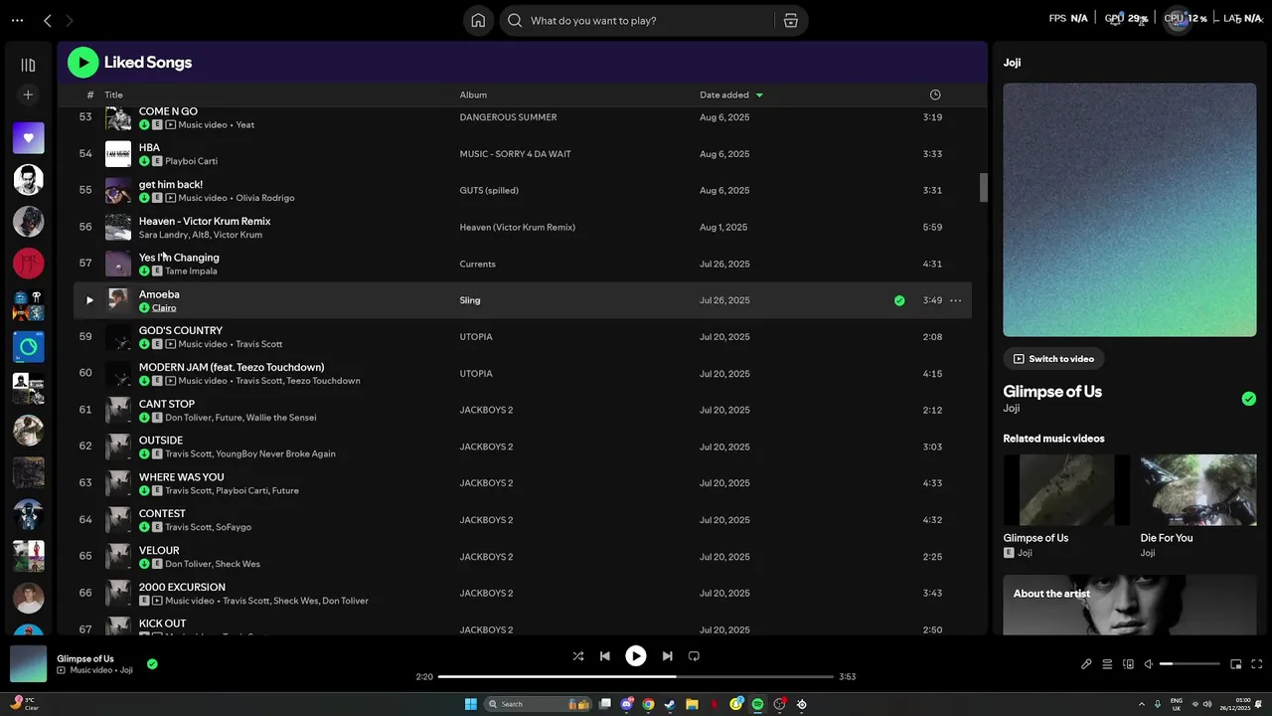The height and width of the screenshot is (716, 1272).
Task: Toggle liked check beside Glimpse of Us panel title
Action: 1248,399
